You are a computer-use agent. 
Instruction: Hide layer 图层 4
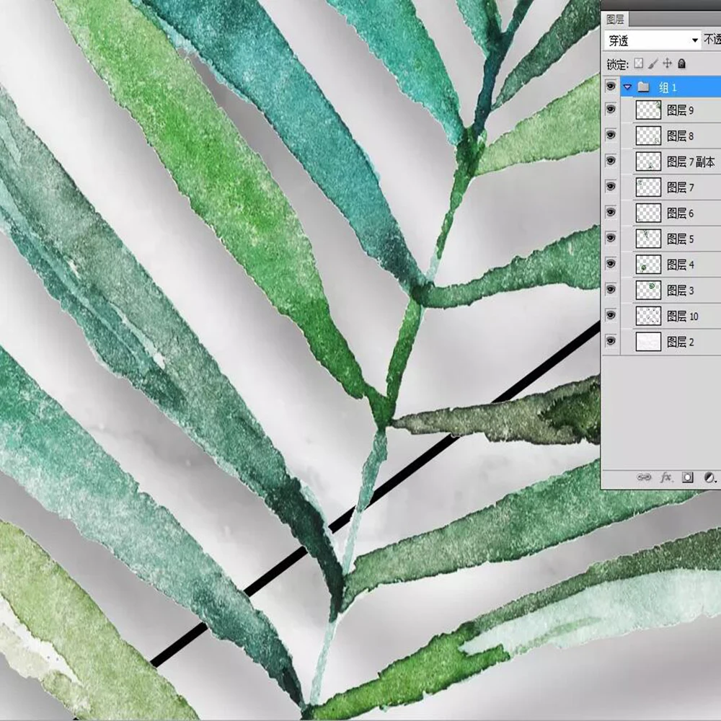point(611,264)
